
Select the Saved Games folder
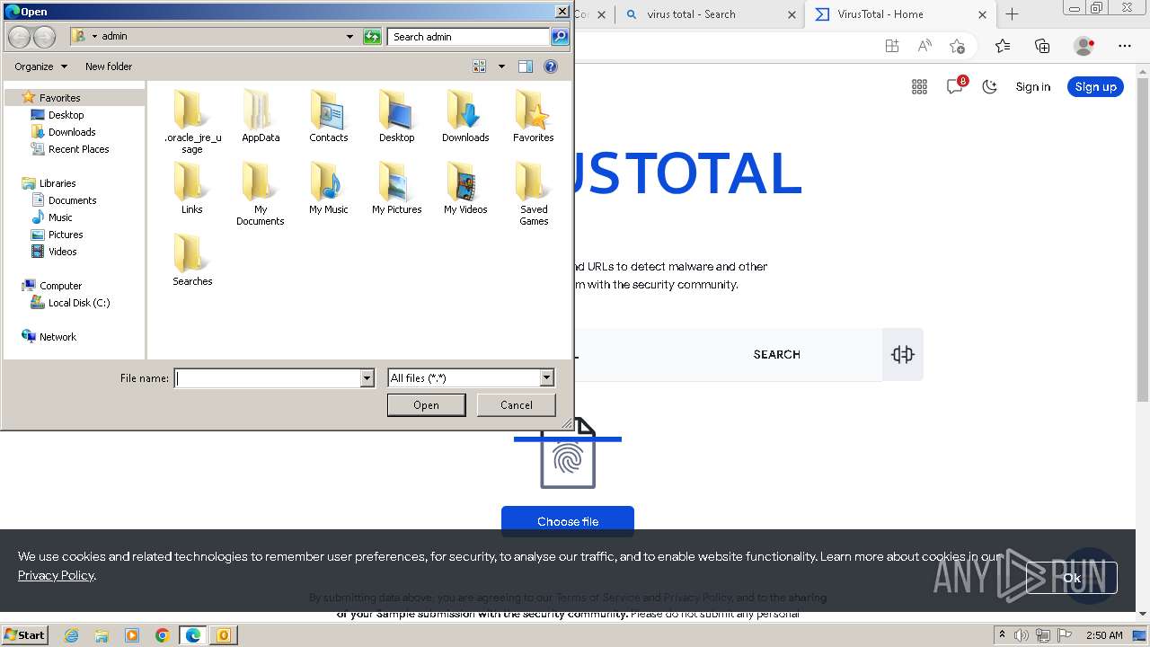tap(534, 193)
